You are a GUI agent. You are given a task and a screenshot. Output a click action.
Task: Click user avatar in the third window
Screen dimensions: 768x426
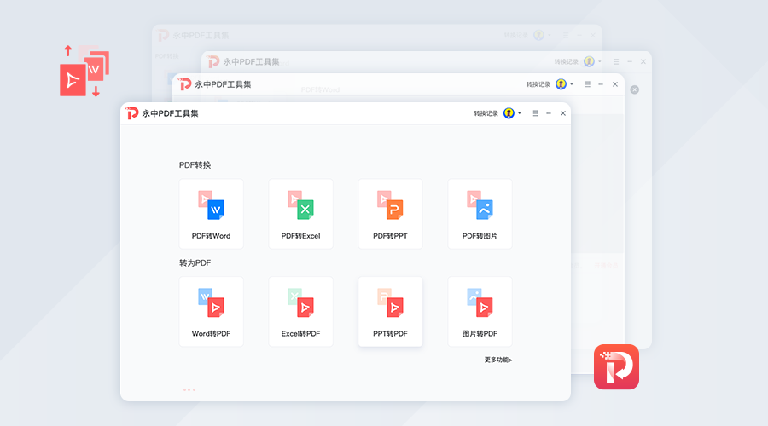pyautogui.click(x=589, y=61)
